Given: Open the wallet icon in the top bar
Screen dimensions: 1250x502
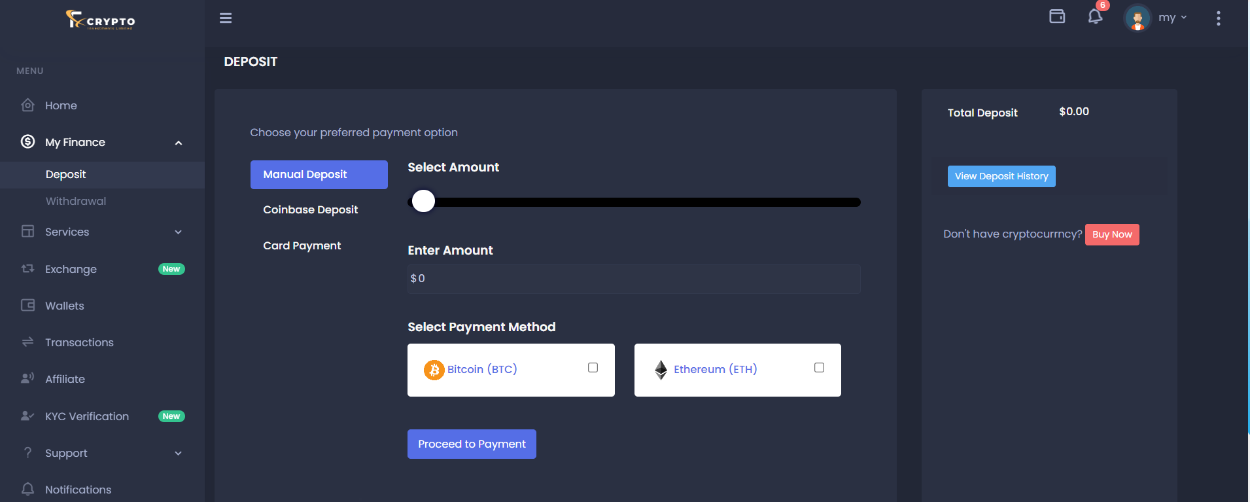Looking at the screenshot, I should click(x=1057, y=16).
